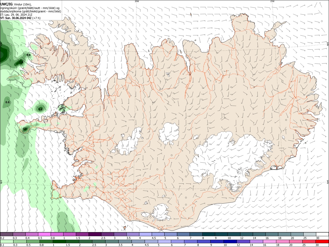
Task: Click the 64N latitude label at right edge
Action: pos(328,182)
